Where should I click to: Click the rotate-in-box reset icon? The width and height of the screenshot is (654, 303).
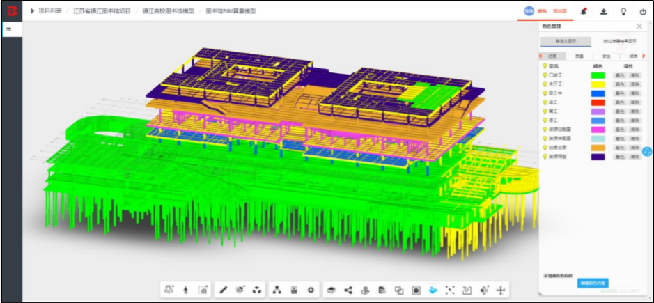click(467, 290)
